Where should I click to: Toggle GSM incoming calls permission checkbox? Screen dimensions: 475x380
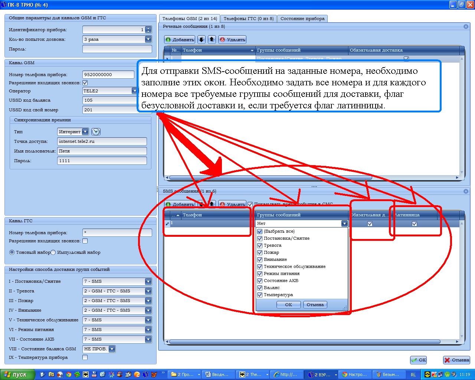(85, 83)
